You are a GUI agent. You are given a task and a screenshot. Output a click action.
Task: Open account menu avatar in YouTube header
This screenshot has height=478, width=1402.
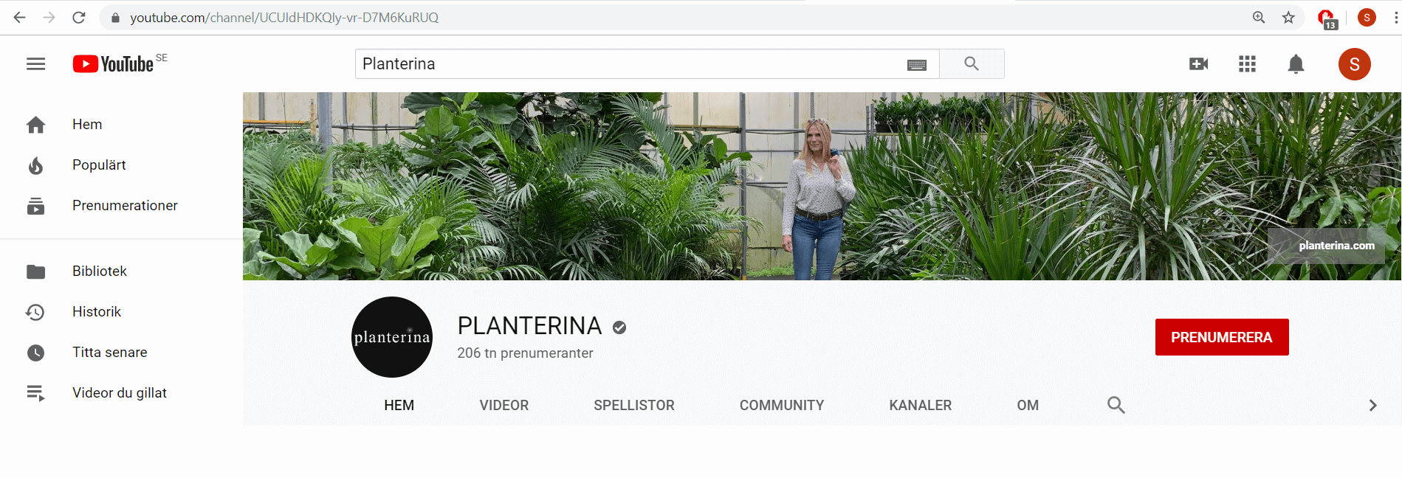point(1354,64)
